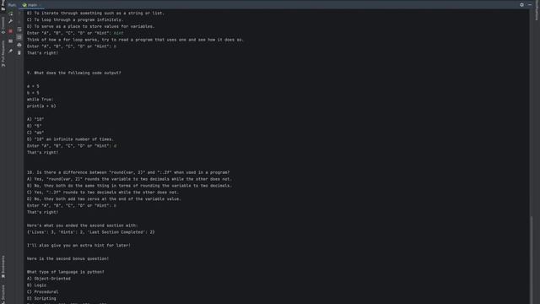Viewport: 540px width, 304px height.
Task: Click the Run panel label
Action: (x=12, y=5)
